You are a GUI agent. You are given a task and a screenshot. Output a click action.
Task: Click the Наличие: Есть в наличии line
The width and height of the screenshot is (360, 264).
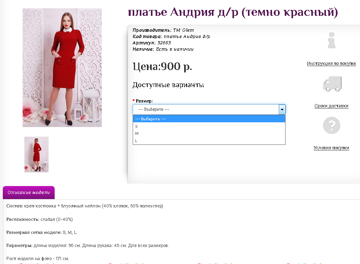163,49
